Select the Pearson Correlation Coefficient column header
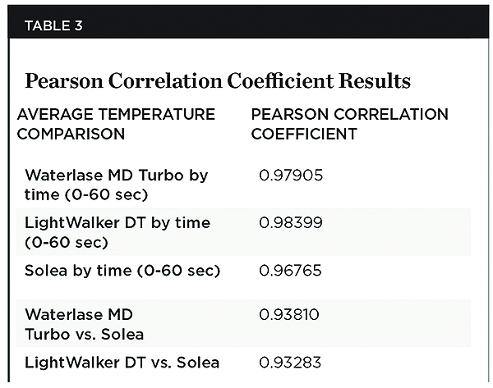493x388 pixels. point(349,123)
